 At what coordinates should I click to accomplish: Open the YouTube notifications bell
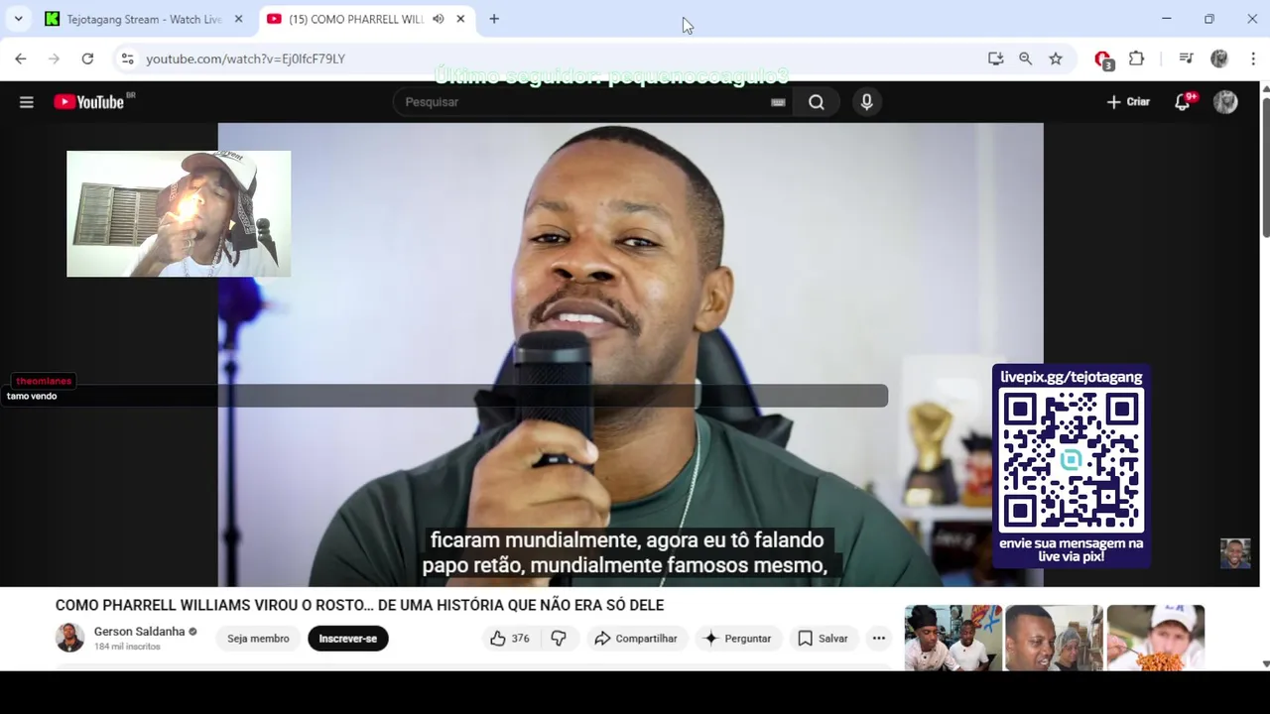pos(1183,102)
